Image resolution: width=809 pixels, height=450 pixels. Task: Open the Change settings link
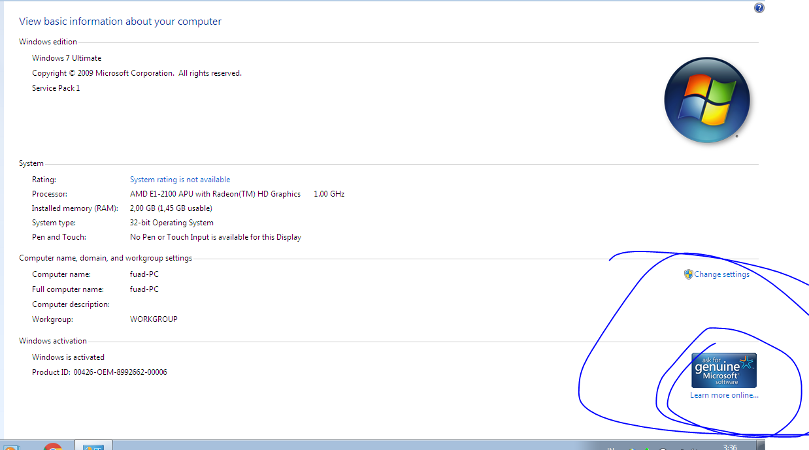point(721,274)
